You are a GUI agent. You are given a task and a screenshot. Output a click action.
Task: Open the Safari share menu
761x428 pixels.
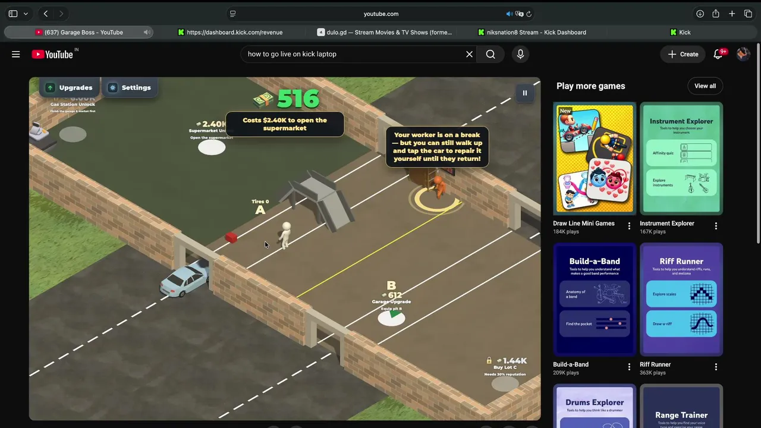716,14
